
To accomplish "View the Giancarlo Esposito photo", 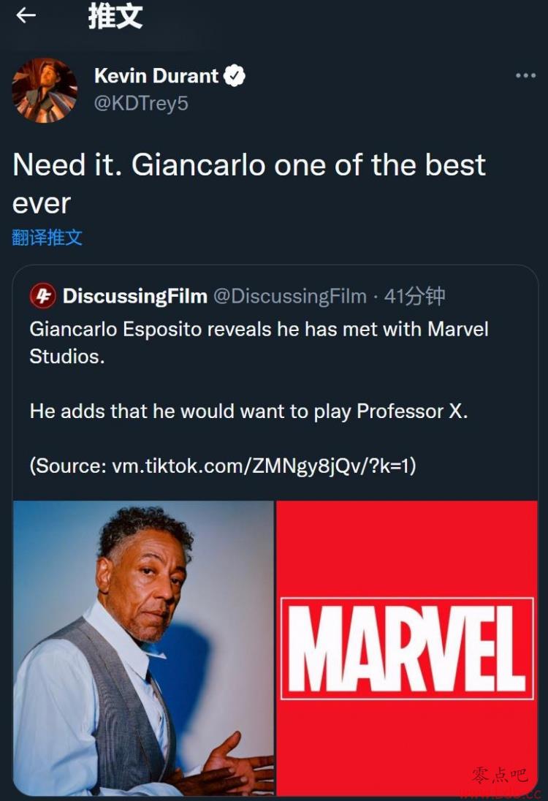I will coord(143,648).
